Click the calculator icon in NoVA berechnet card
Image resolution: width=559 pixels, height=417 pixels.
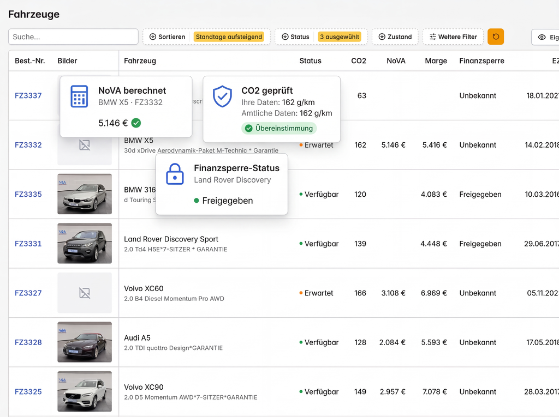point(79,96)
